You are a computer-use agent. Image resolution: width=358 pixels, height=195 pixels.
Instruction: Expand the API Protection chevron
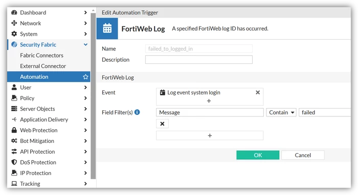tap(85, 152)
